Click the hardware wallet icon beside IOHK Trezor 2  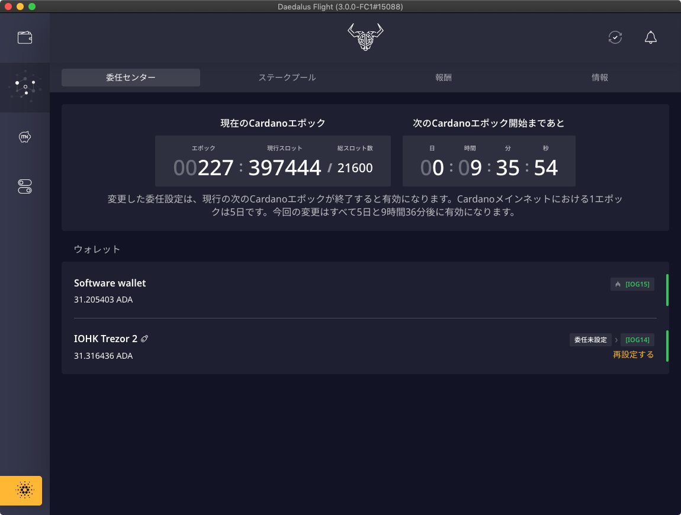tap(144, 339)
